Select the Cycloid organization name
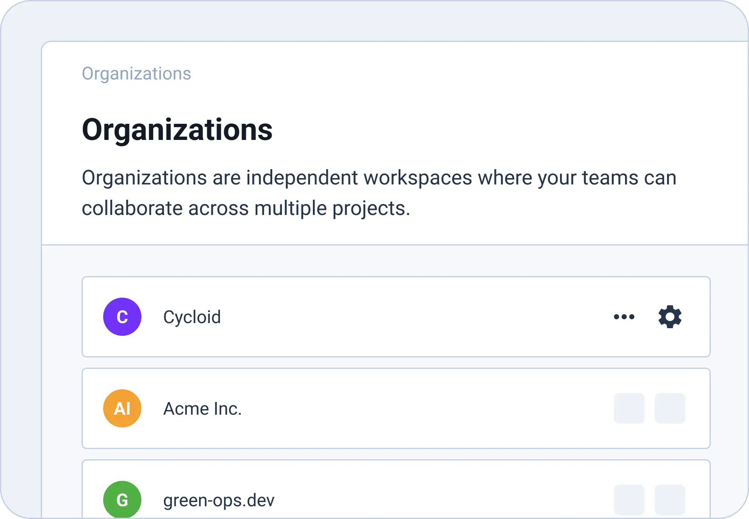 click(x=192, y=317)
